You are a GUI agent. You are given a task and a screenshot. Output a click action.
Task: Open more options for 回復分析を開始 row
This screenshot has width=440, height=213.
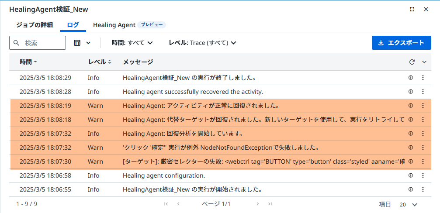(x=423, y=134)
